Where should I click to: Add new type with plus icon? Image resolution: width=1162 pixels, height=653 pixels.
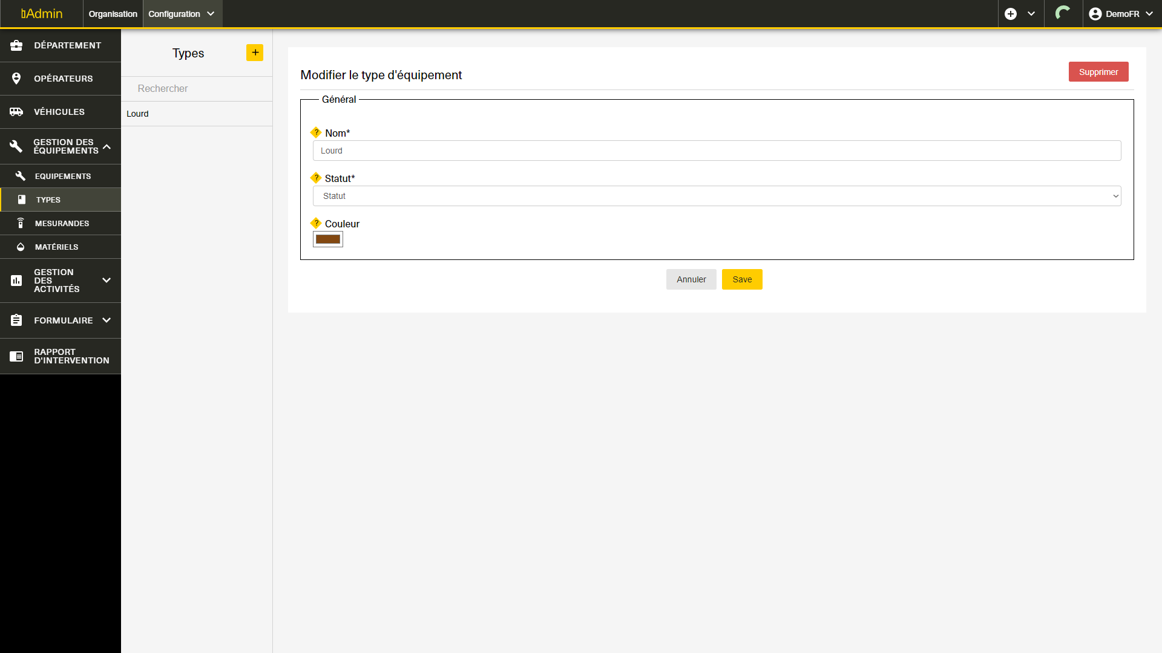coord(255,53)
